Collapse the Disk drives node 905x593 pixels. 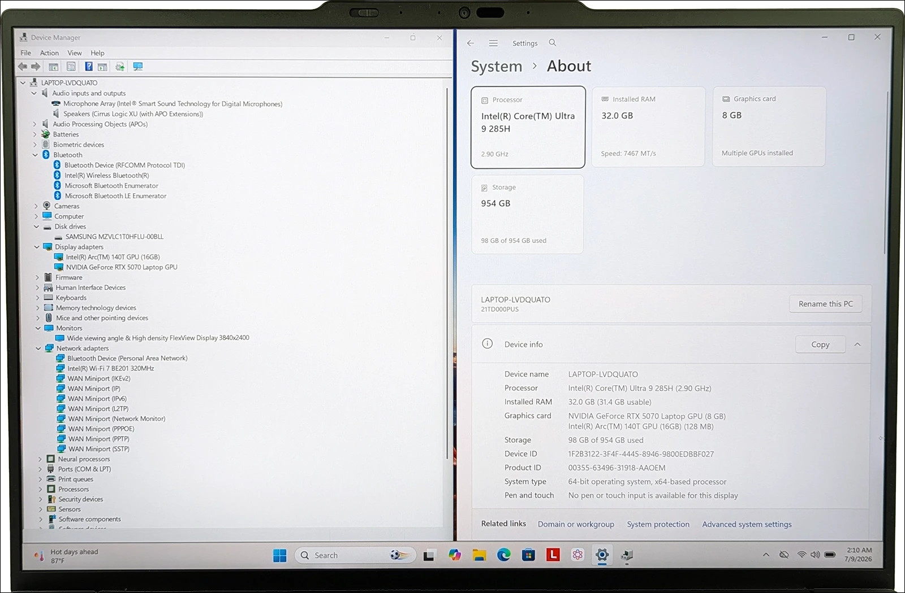36,226
